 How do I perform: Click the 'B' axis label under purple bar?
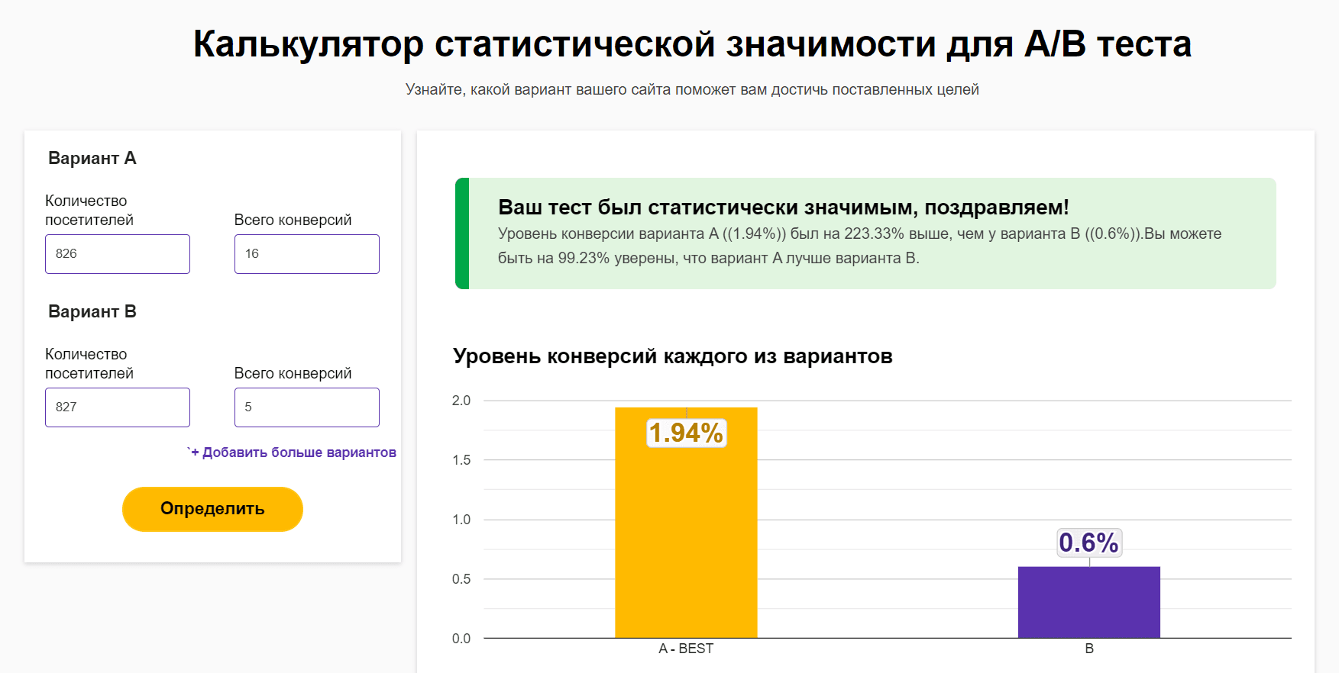1089,649
